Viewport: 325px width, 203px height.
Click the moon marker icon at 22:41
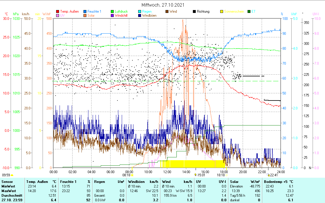[268, 175]
